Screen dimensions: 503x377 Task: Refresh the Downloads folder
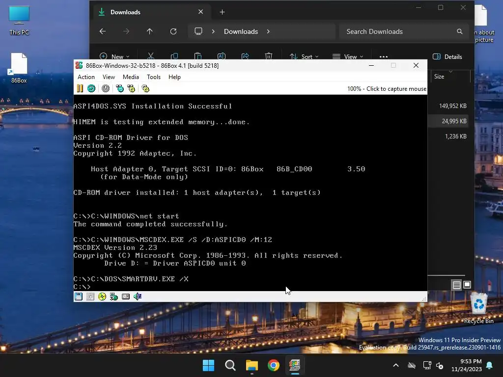click(x=173, y=31)
